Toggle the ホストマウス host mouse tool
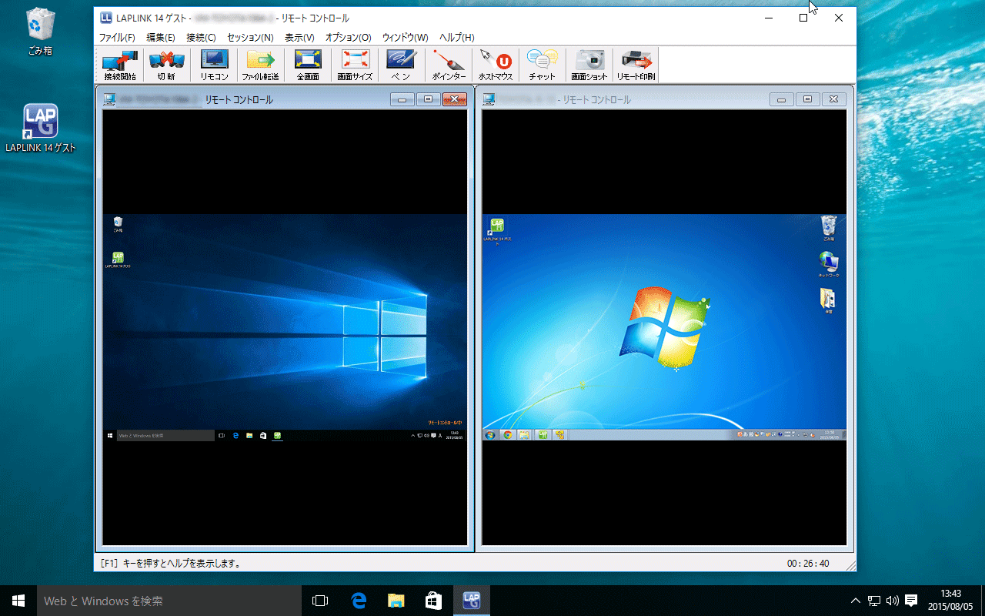The width and height of the screenshot is (985, 616). 496,65
